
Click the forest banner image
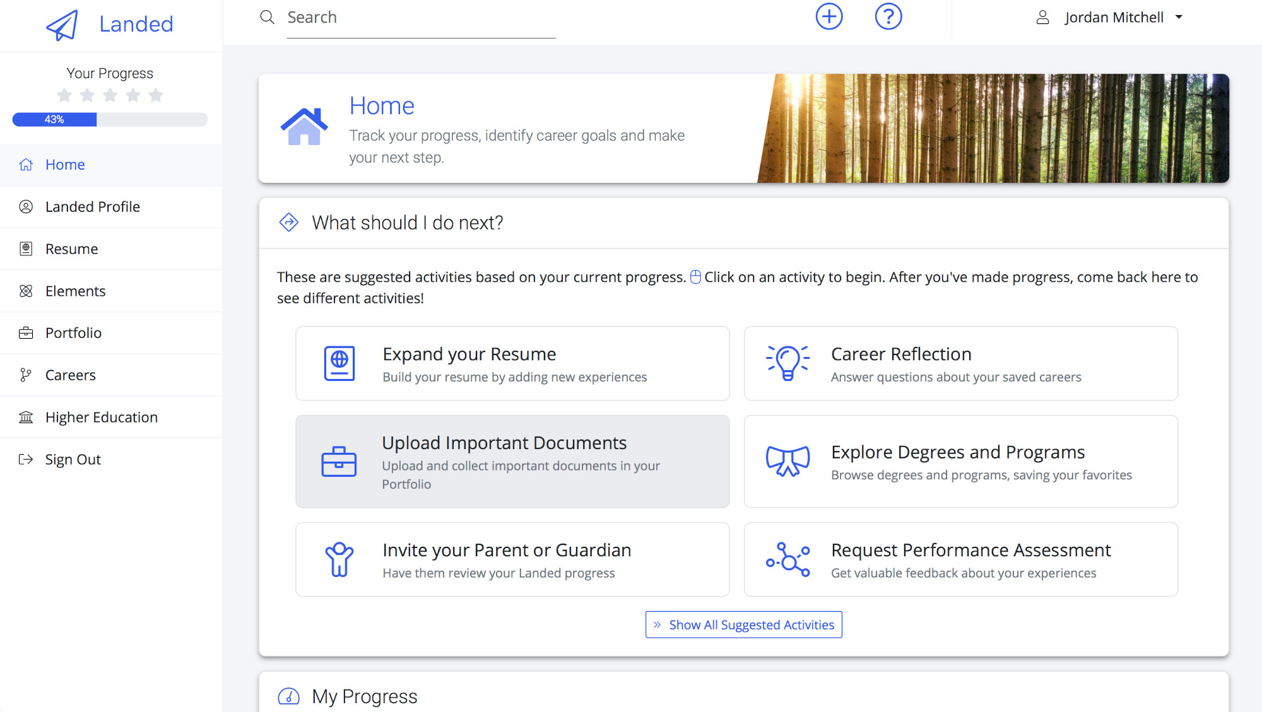993,129
